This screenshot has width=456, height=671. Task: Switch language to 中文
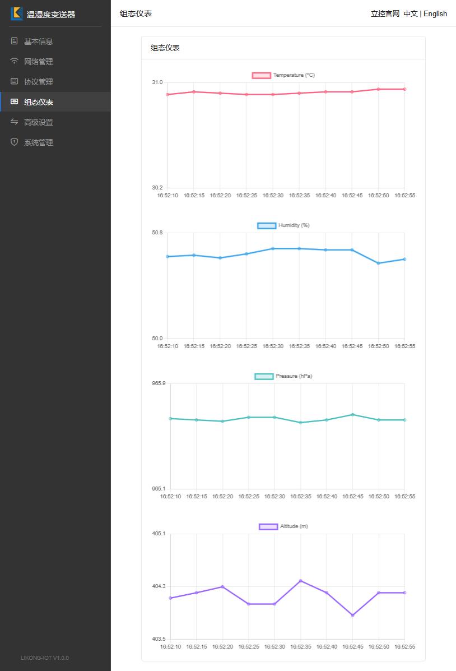pos(410,13)
